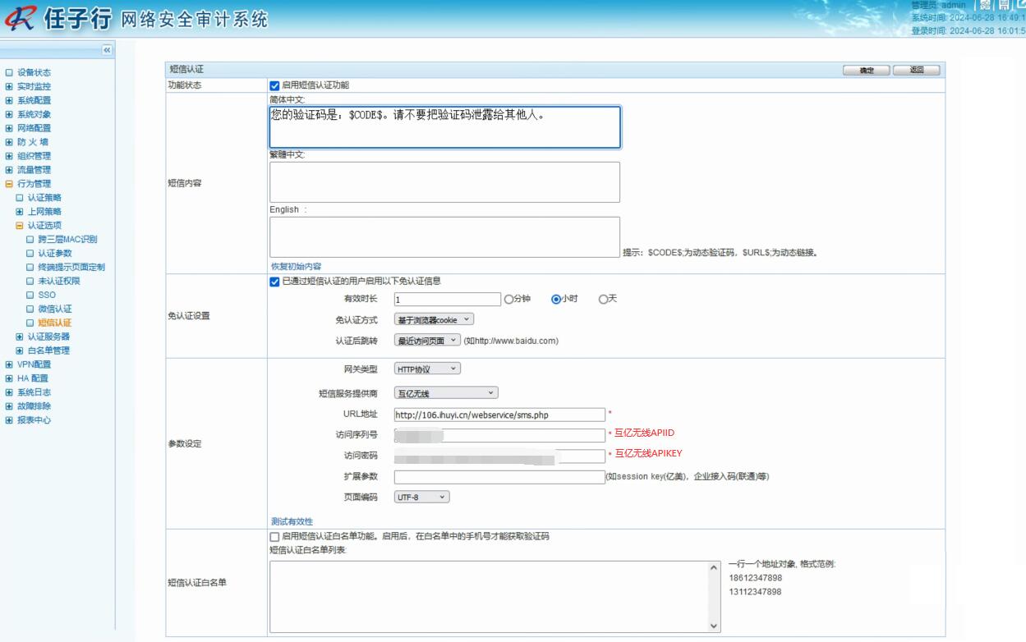Open the SSO page
The image size is (1026, 642).
[47, 295]
